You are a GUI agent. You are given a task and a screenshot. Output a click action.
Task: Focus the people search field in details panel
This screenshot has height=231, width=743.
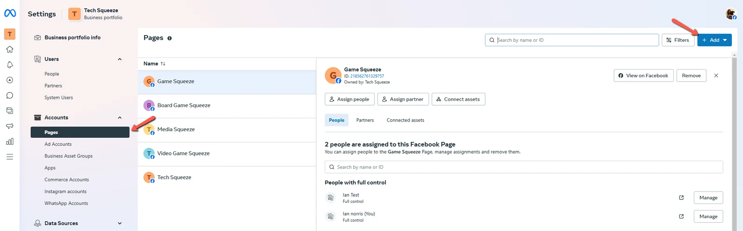[x=524, y=167]
